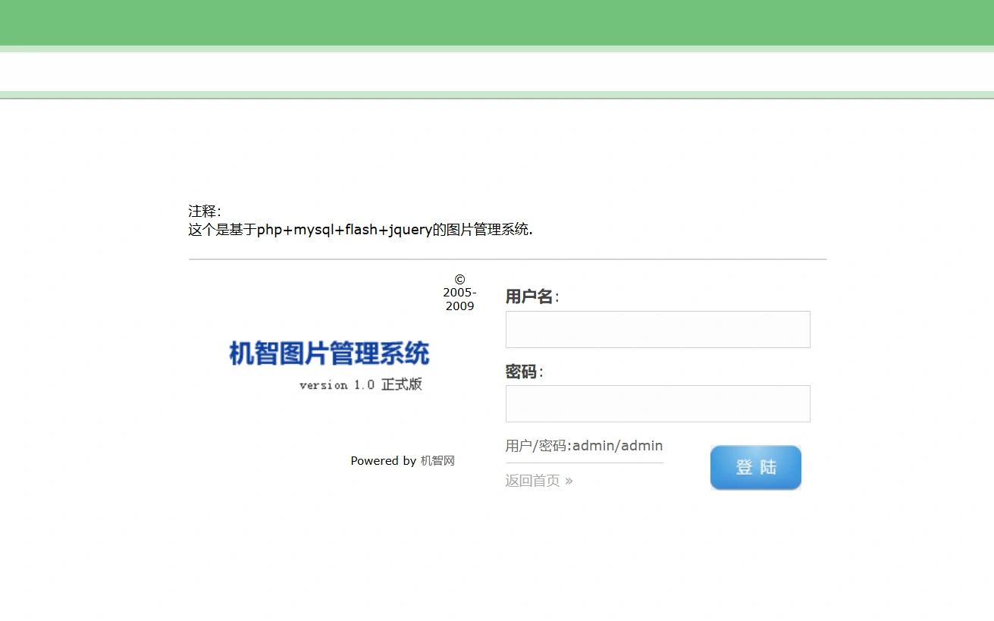Viewport: 994px width, 621px height.
Task: Click the php+mysql+flash+jquery description line
Action: click(360, 230)
